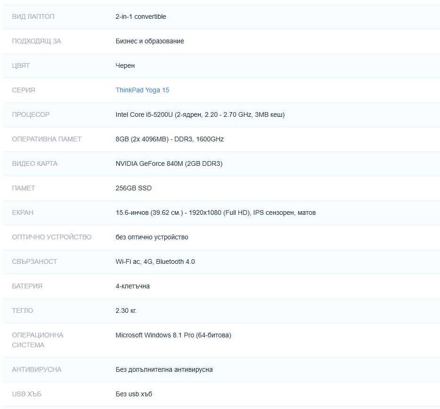Click the ЕКРАН label
Screen dimensions: 440x409
click(23, 213)
